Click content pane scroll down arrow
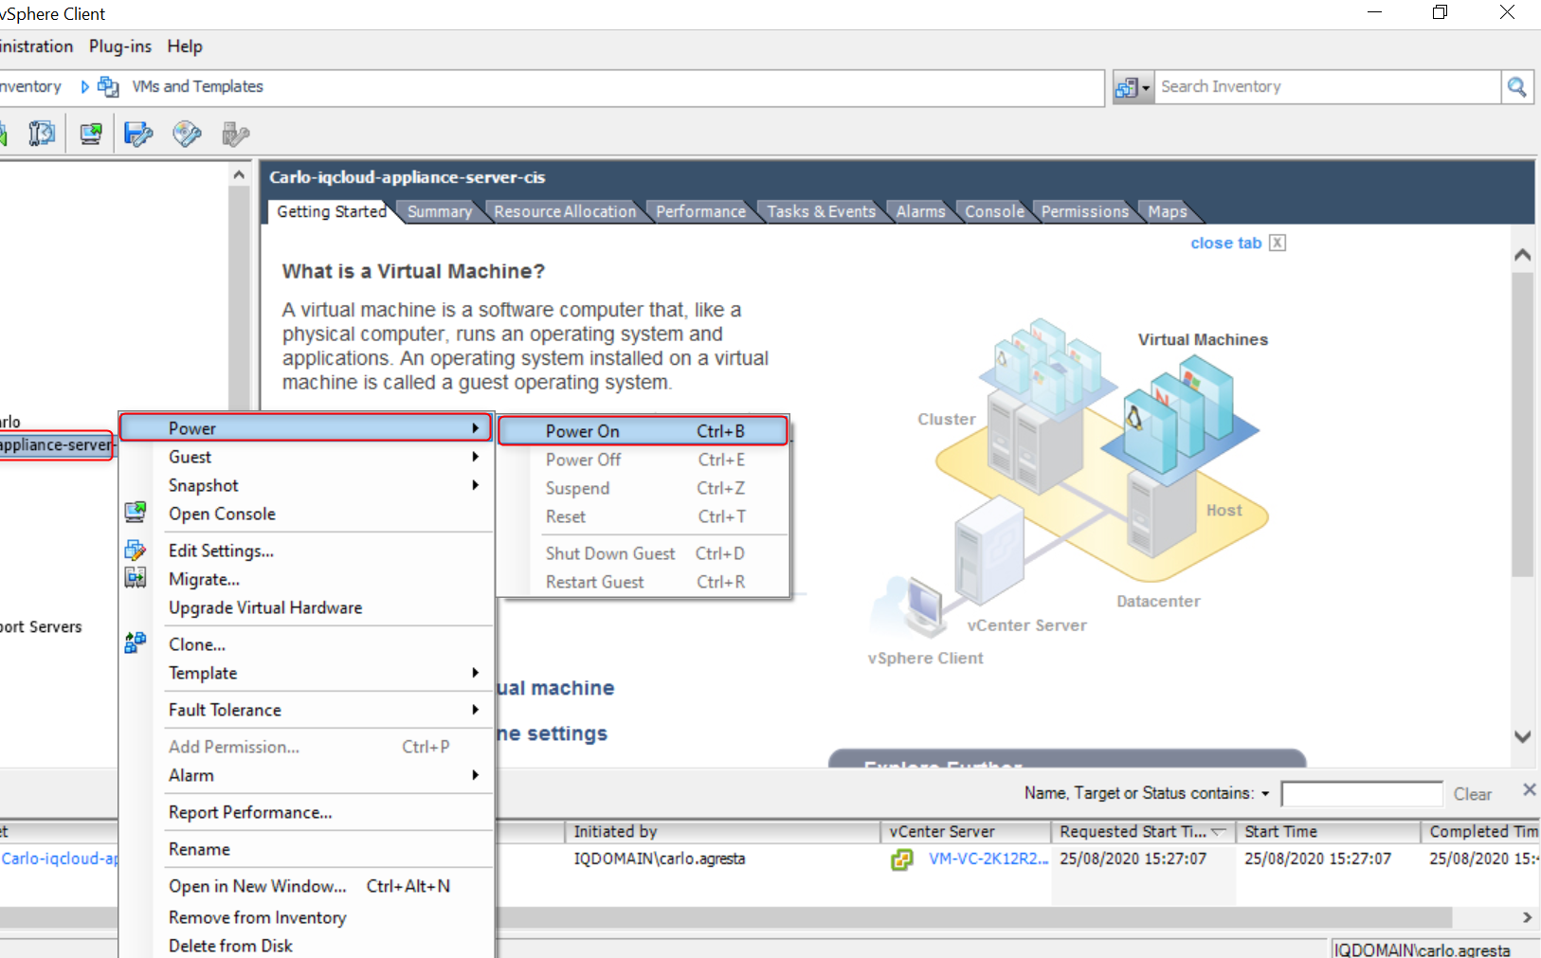Screen dimensions: 1541x958 click(1523, 736)
